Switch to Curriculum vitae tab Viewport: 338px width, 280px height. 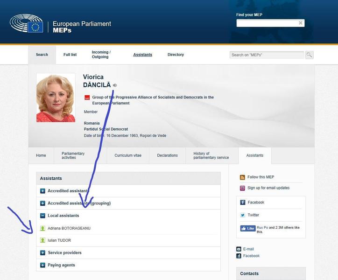click(128, 155)
